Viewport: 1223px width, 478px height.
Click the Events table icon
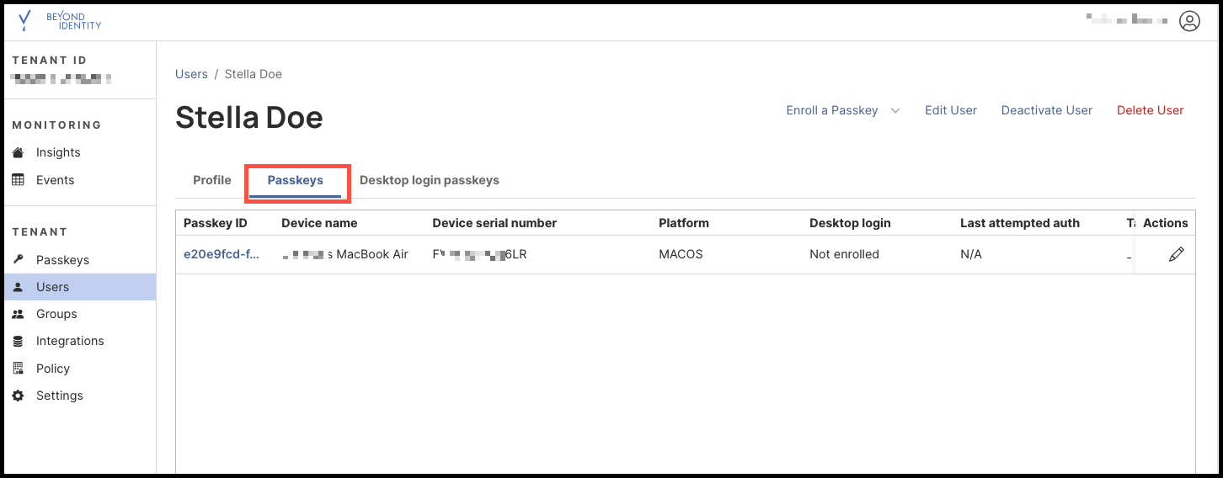tap(19, 180)
